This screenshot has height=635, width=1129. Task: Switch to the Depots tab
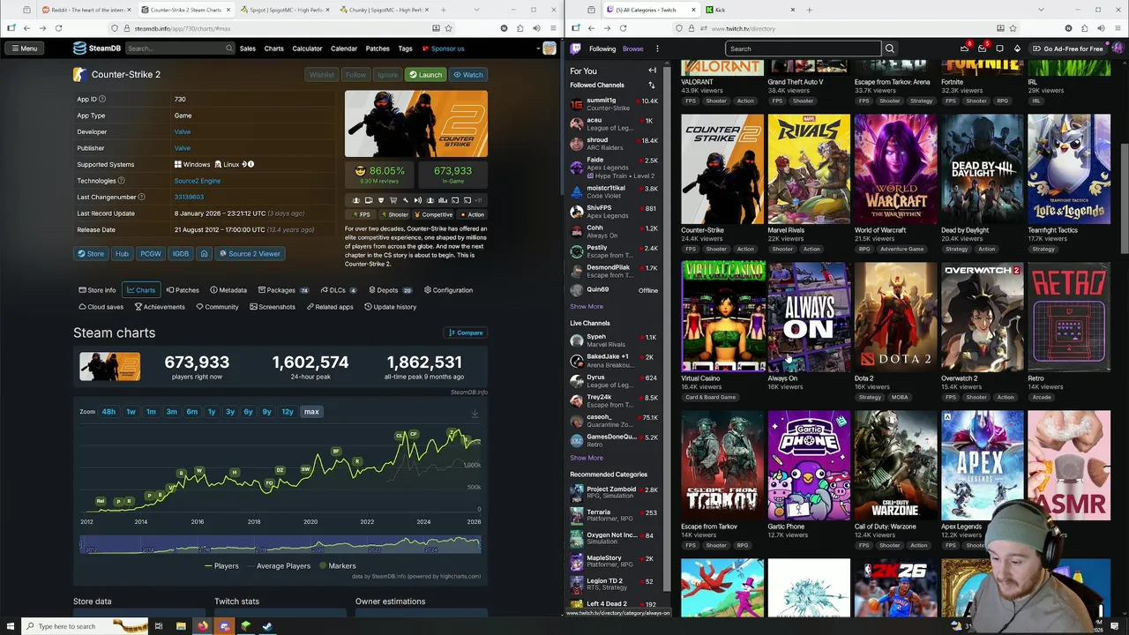tap(391, 290)
